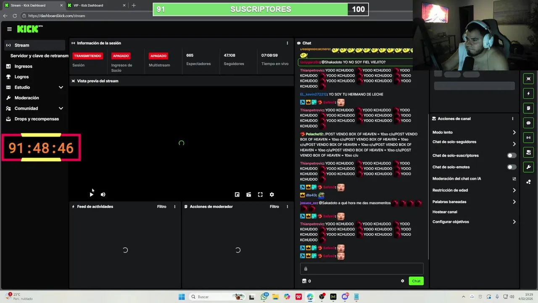Viewport: 538px width, 303px height.
Task: Enter fullscreen in the stream preview
Action: pyautogui.click(x=260, y=194)
